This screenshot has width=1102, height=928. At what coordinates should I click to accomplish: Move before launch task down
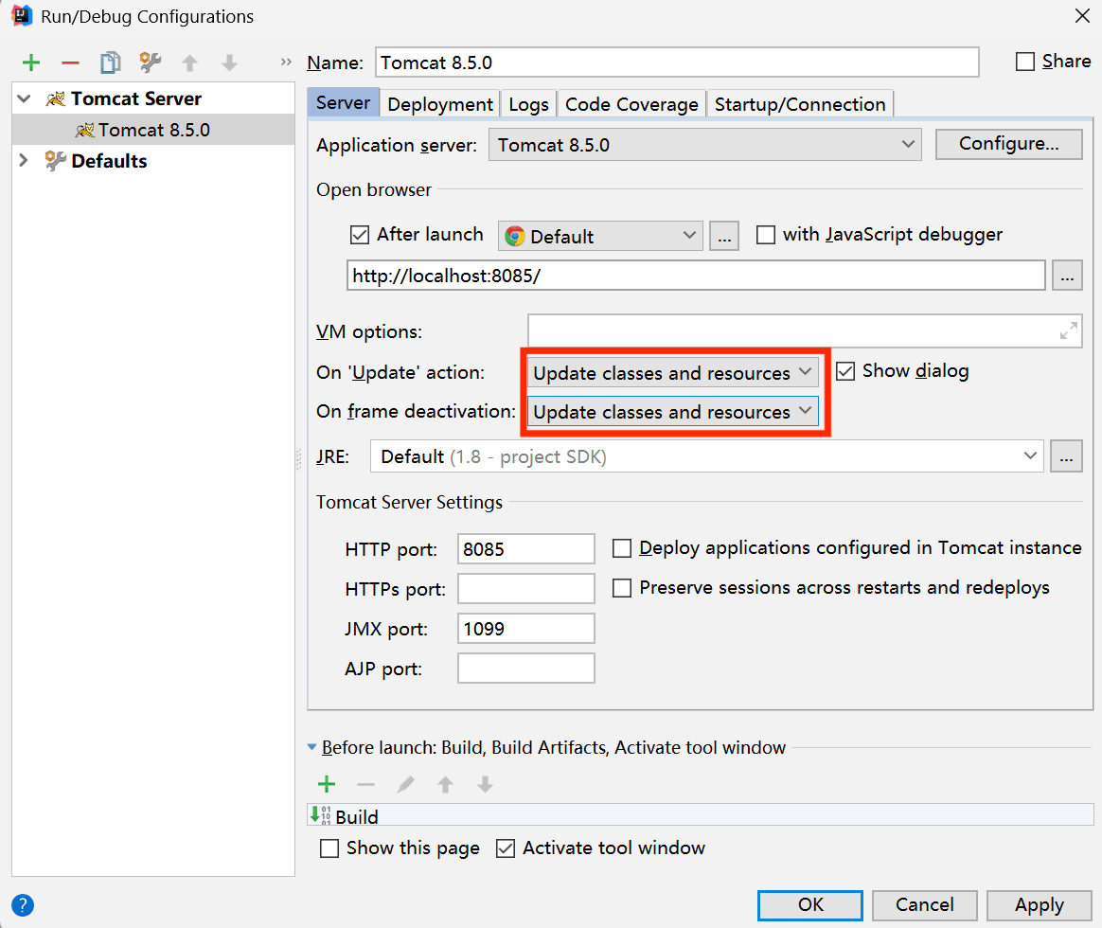pos(485,784)
